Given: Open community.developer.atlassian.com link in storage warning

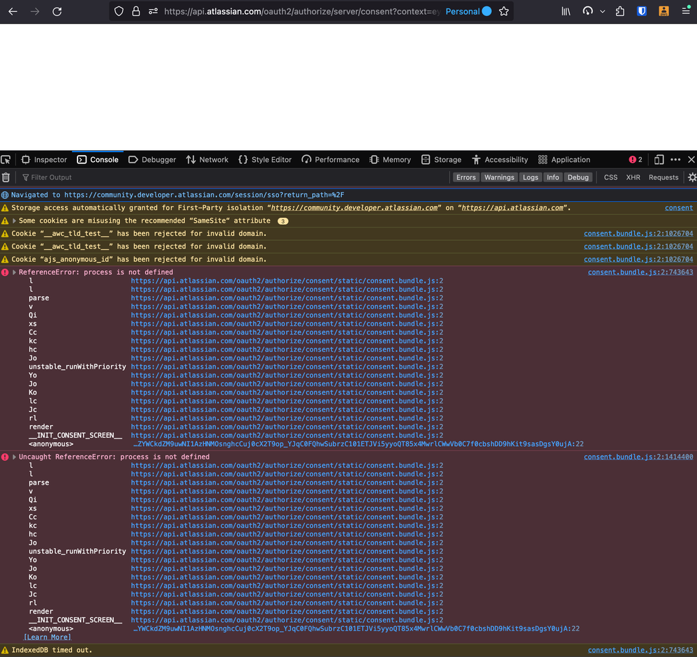Looking at the screenshot, I should pyautogui.click(x=354, y=208).
